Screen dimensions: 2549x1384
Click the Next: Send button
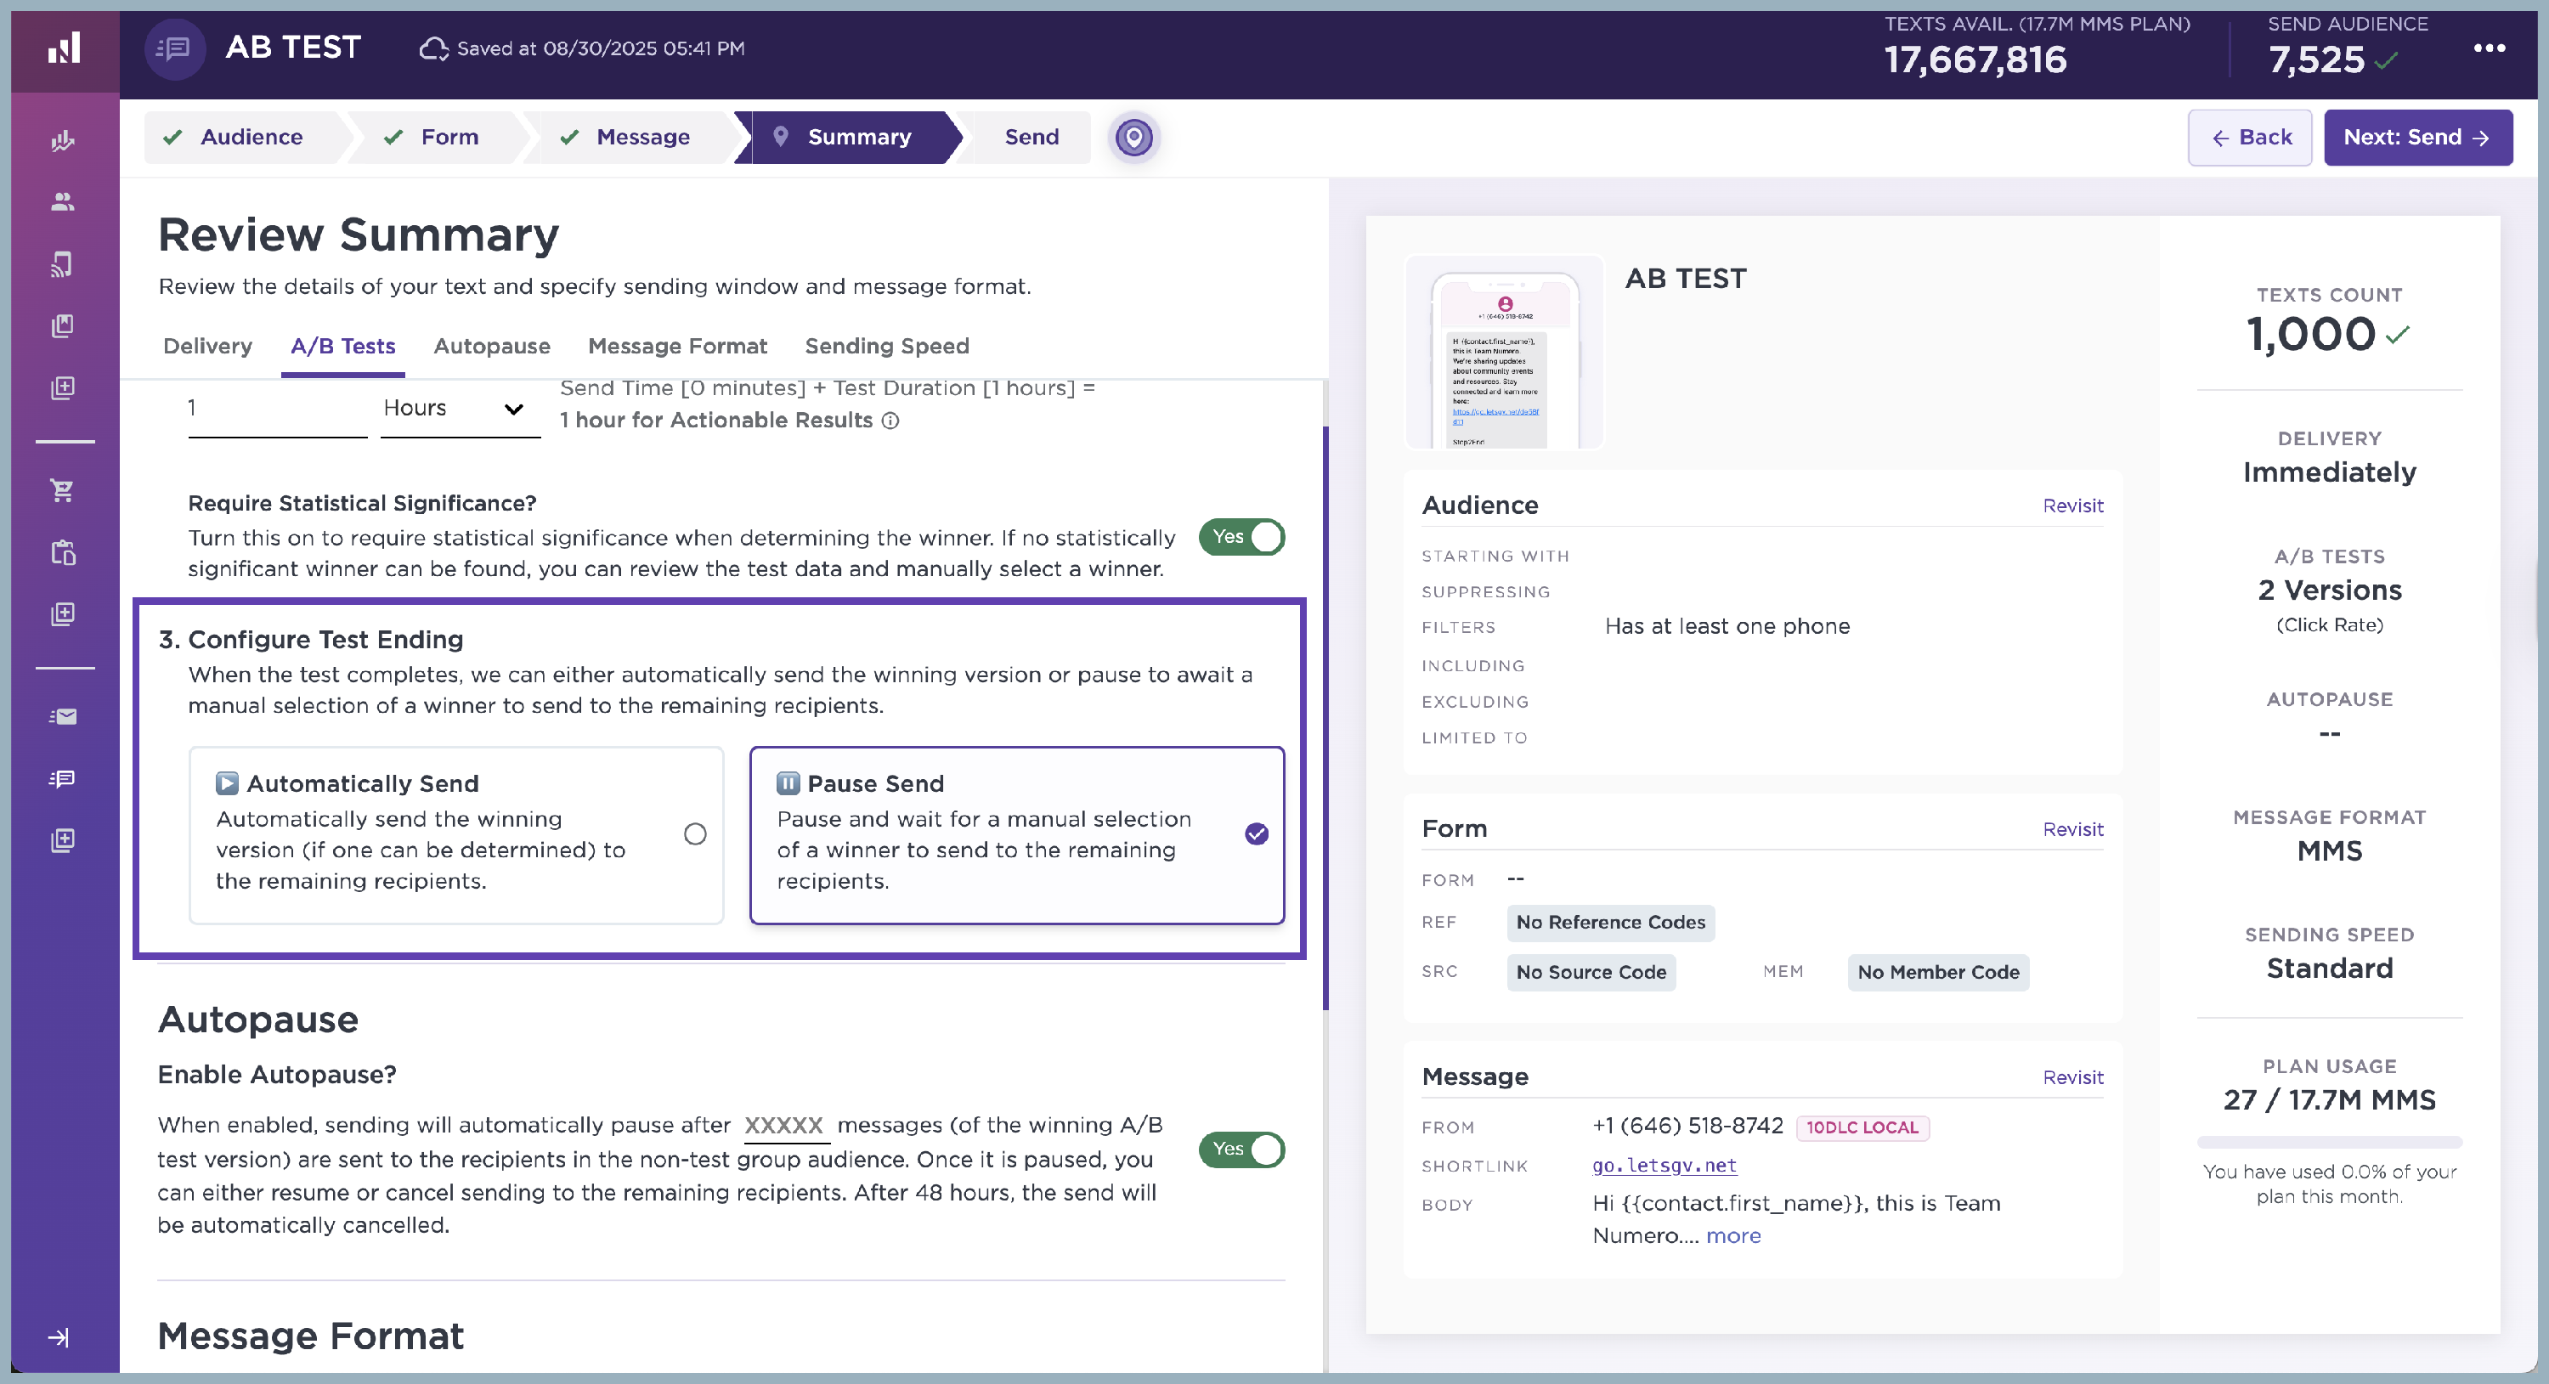(x=2416, y=137)
